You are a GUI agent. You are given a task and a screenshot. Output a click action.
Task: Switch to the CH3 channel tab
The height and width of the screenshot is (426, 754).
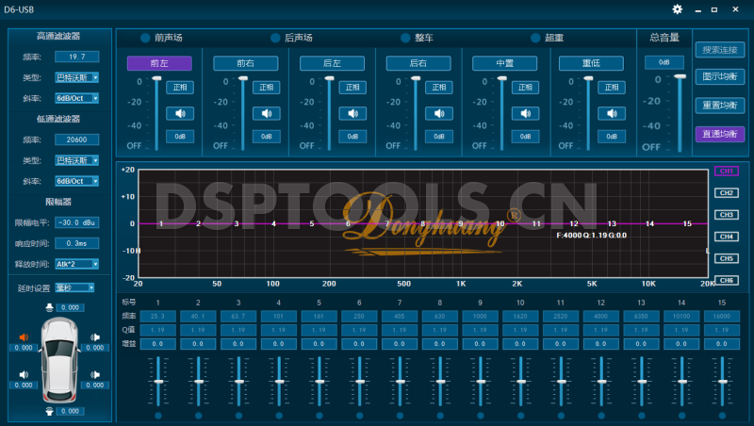pyautogui.click(x=726, y=215)
